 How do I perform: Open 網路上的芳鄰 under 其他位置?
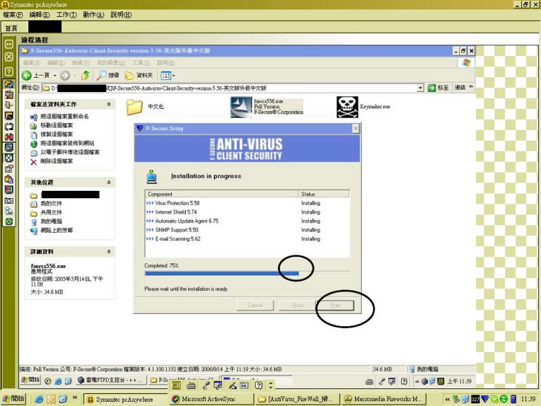point(57,230)
